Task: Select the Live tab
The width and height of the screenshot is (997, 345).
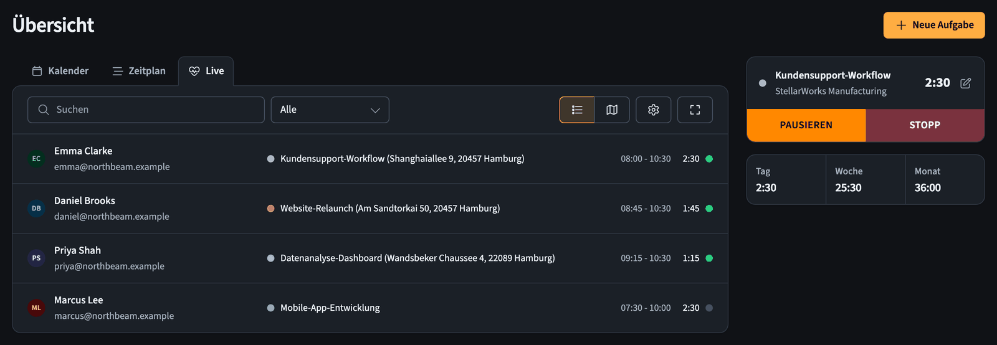Action: pos(206,71)
